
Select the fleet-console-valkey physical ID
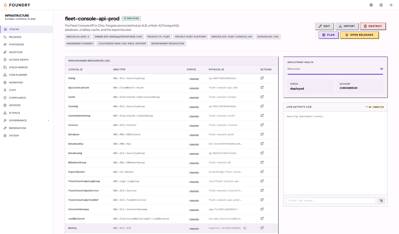(222, 97)
